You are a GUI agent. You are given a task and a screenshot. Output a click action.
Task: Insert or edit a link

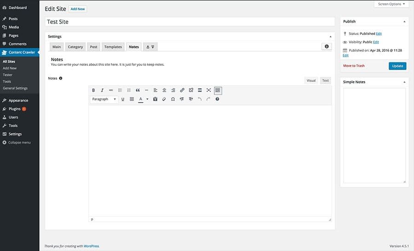coord(182,90)
